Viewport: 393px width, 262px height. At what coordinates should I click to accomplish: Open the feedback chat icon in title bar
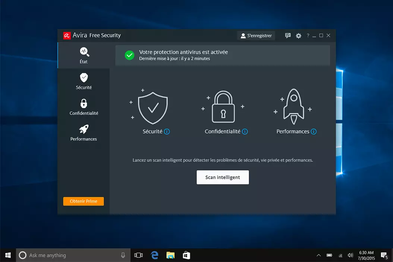click(x=288, y=36)
